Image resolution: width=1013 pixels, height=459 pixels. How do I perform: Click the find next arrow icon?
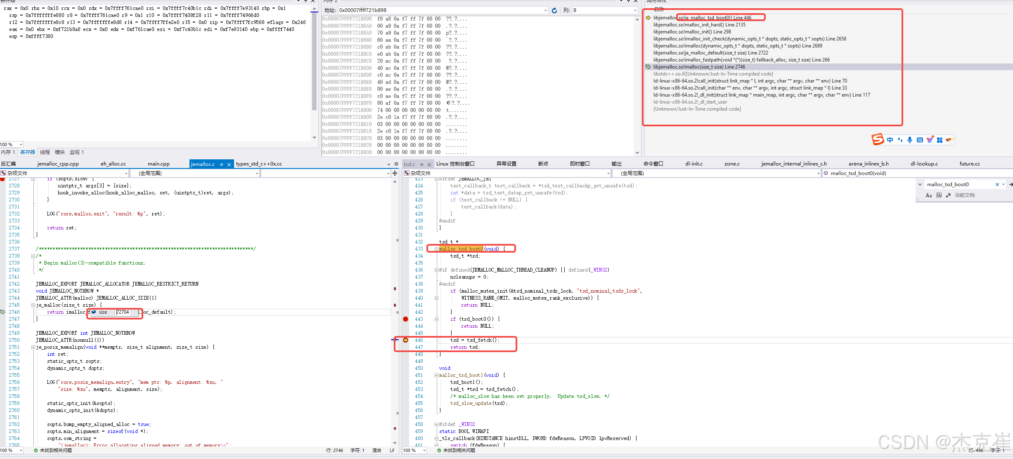point(1010,185)
